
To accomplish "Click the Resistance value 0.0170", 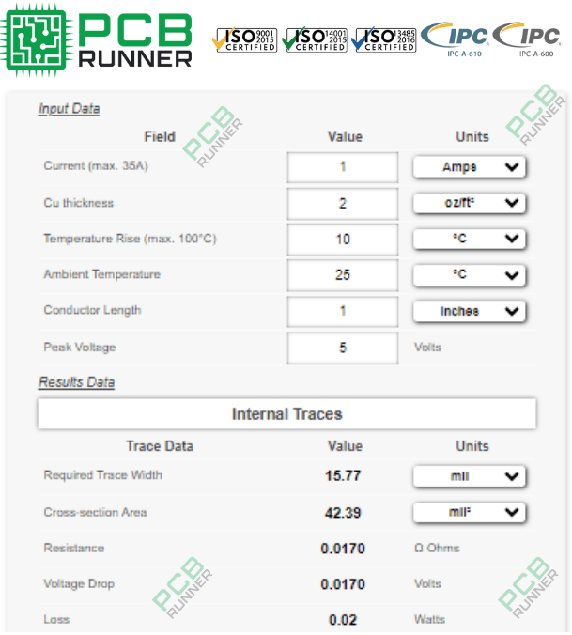I will 343,549.
